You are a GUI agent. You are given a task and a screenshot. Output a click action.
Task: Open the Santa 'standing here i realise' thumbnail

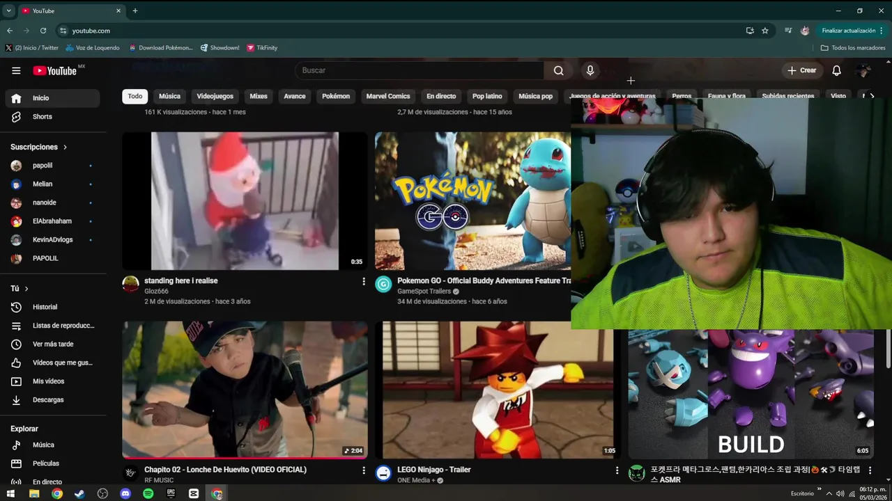click(x=245, y=201)
